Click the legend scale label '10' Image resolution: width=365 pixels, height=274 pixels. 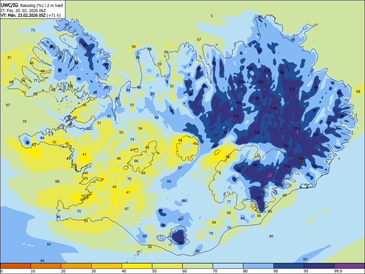[33, 271]
